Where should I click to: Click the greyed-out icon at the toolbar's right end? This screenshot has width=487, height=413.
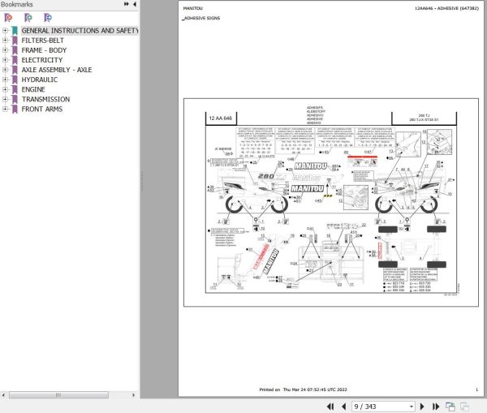464,407
